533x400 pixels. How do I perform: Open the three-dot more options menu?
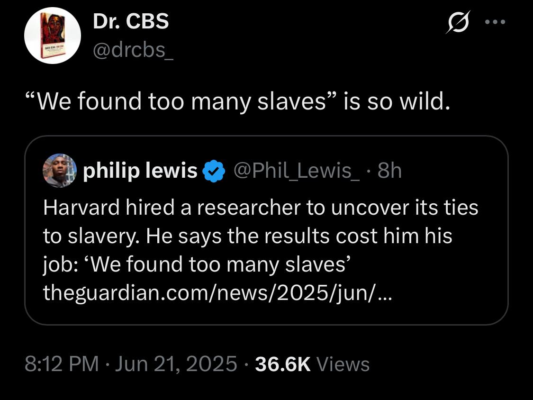(x=495, y=22)
